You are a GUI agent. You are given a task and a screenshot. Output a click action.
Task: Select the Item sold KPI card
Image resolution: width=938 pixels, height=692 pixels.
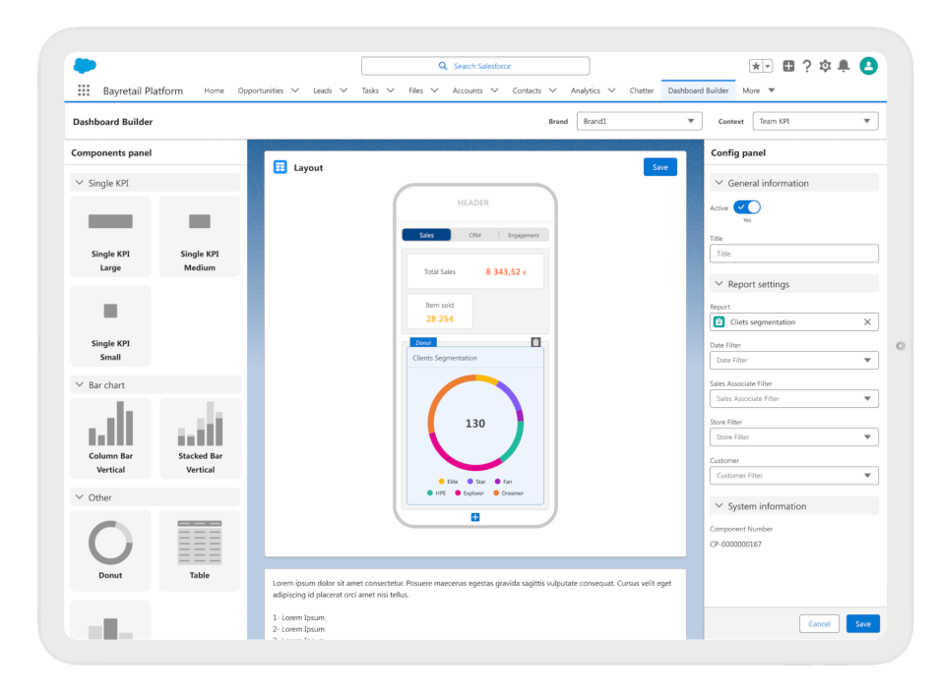440,312
